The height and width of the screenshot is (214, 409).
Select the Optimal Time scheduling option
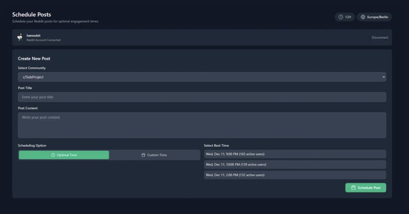pos(64,155)
